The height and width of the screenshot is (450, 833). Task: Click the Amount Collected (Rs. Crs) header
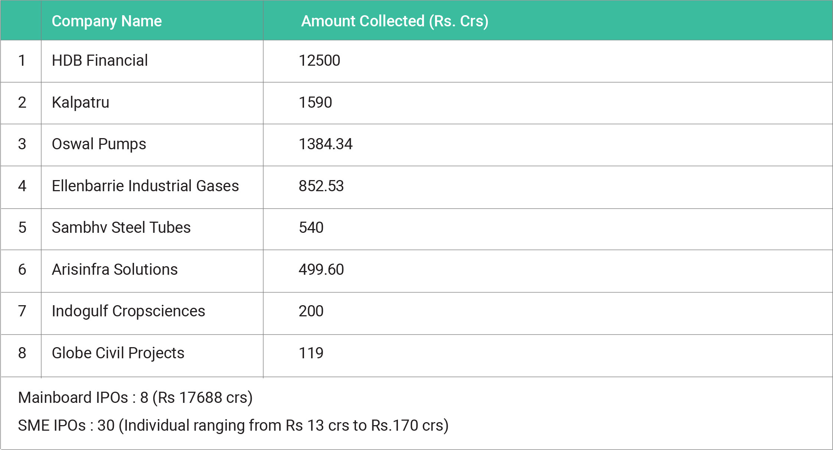[394, 21]
